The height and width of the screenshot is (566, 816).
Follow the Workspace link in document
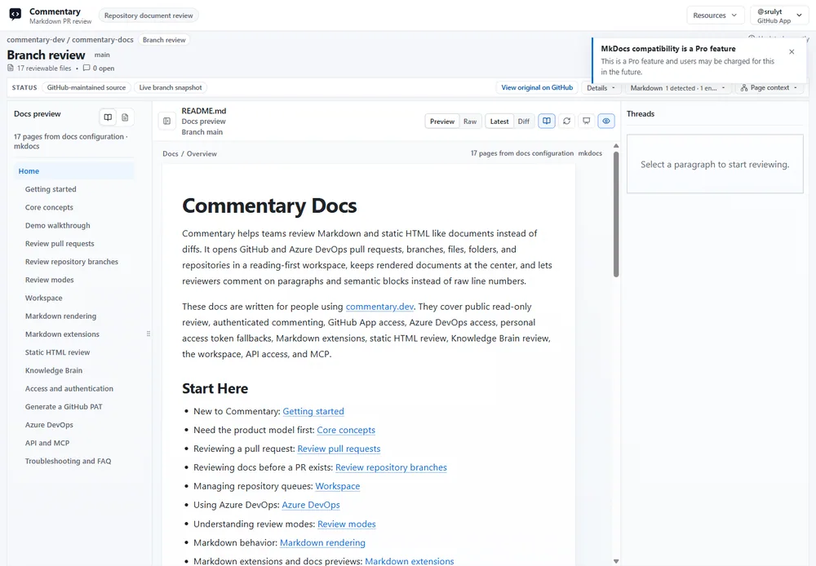coord(338,486)
